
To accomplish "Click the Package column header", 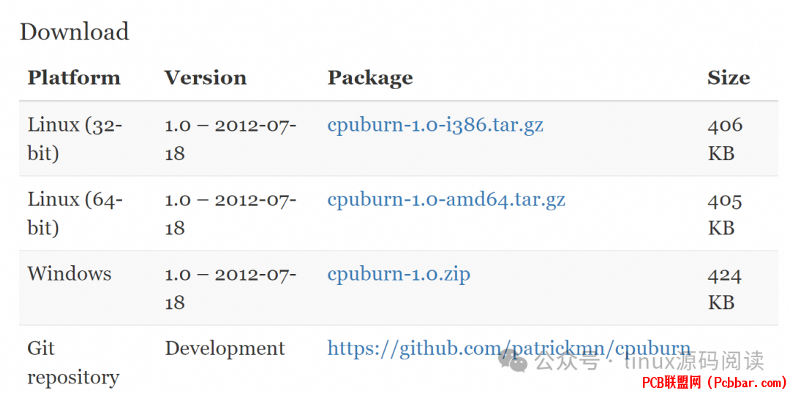I will [370, 78].
